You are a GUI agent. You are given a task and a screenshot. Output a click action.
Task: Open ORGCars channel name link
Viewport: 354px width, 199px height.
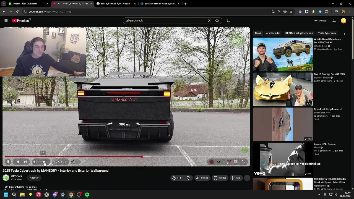(x=17, y=176)
